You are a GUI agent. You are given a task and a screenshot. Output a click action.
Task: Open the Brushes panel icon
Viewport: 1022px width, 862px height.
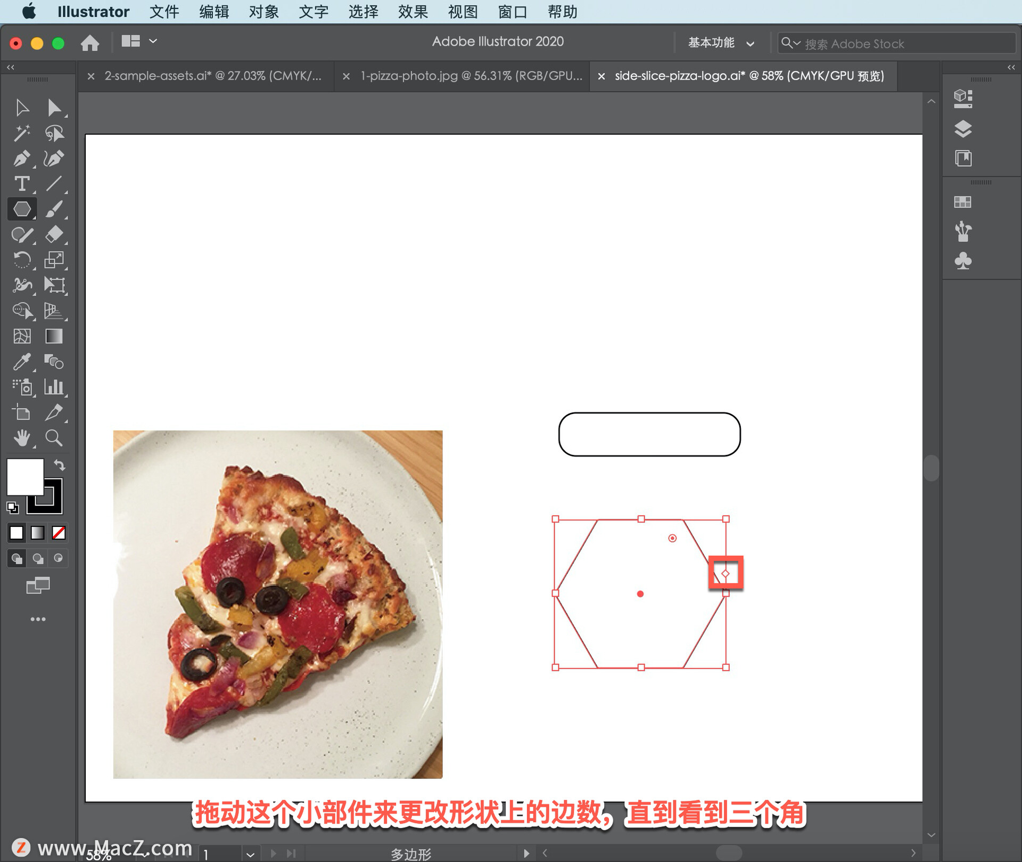pyautogui.click(x=963, y=231)
